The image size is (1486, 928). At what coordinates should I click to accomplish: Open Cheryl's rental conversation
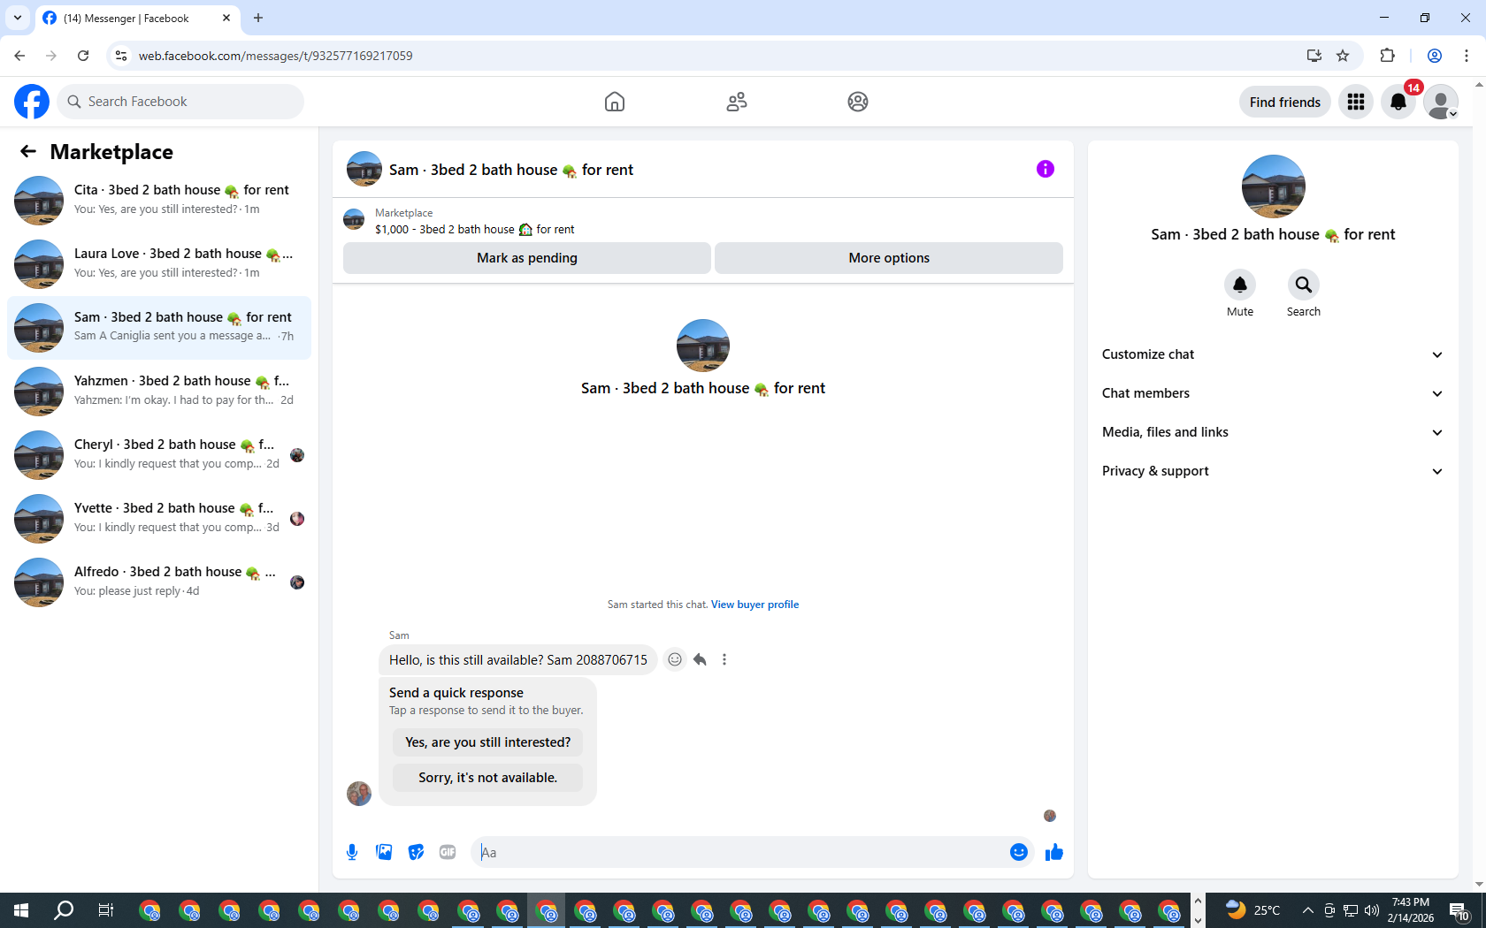pos(159,454)
